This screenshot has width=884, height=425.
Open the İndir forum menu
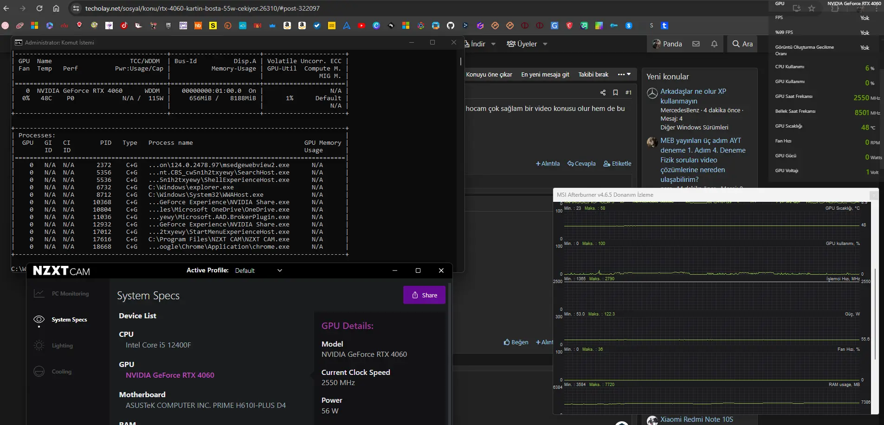[x=475, y=44]
